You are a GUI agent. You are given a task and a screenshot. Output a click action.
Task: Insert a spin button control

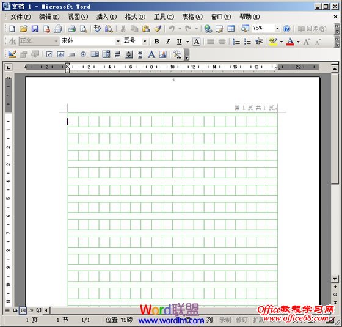[x=140, y=54]
